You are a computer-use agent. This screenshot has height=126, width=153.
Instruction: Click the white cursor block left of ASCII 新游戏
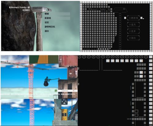pyautogui.click(x=125, y=18)
